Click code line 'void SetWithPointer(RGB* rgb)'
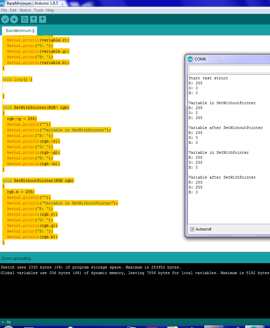The image size is (270, 328). coord(36,107)
